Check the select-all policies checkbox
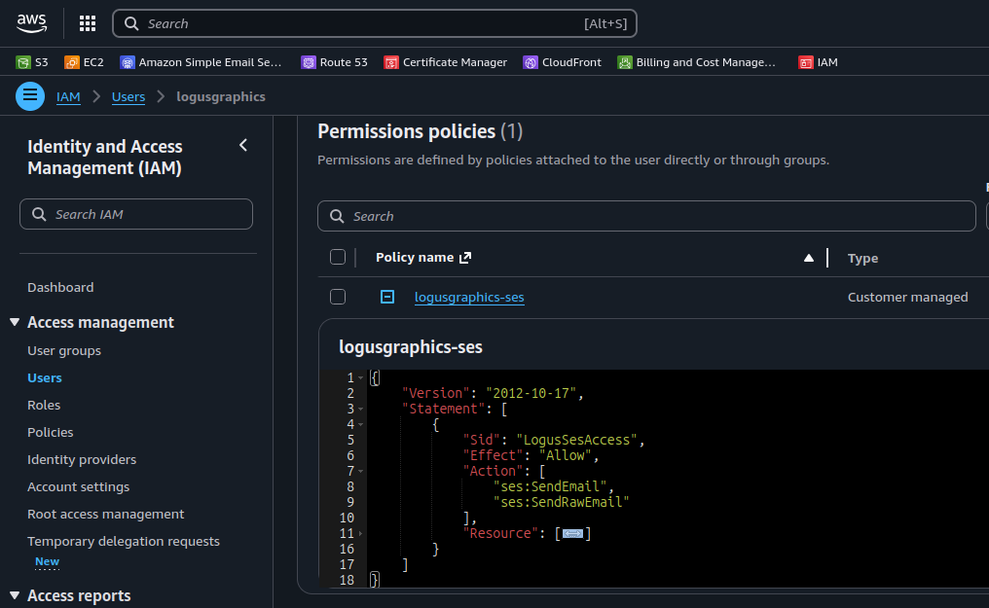989x608 pixels. point(338,257)
